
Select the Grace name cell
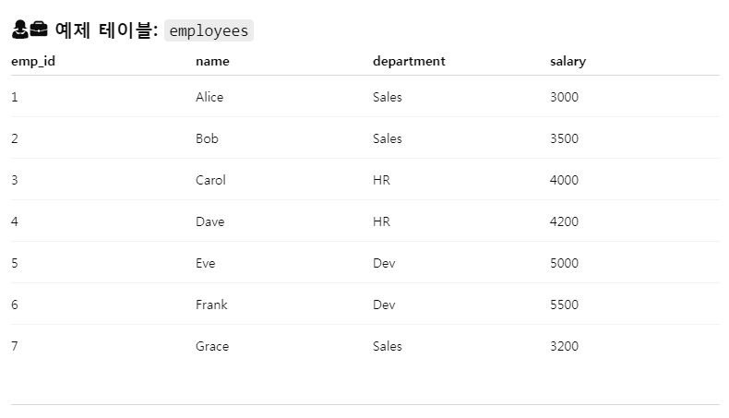212,346
